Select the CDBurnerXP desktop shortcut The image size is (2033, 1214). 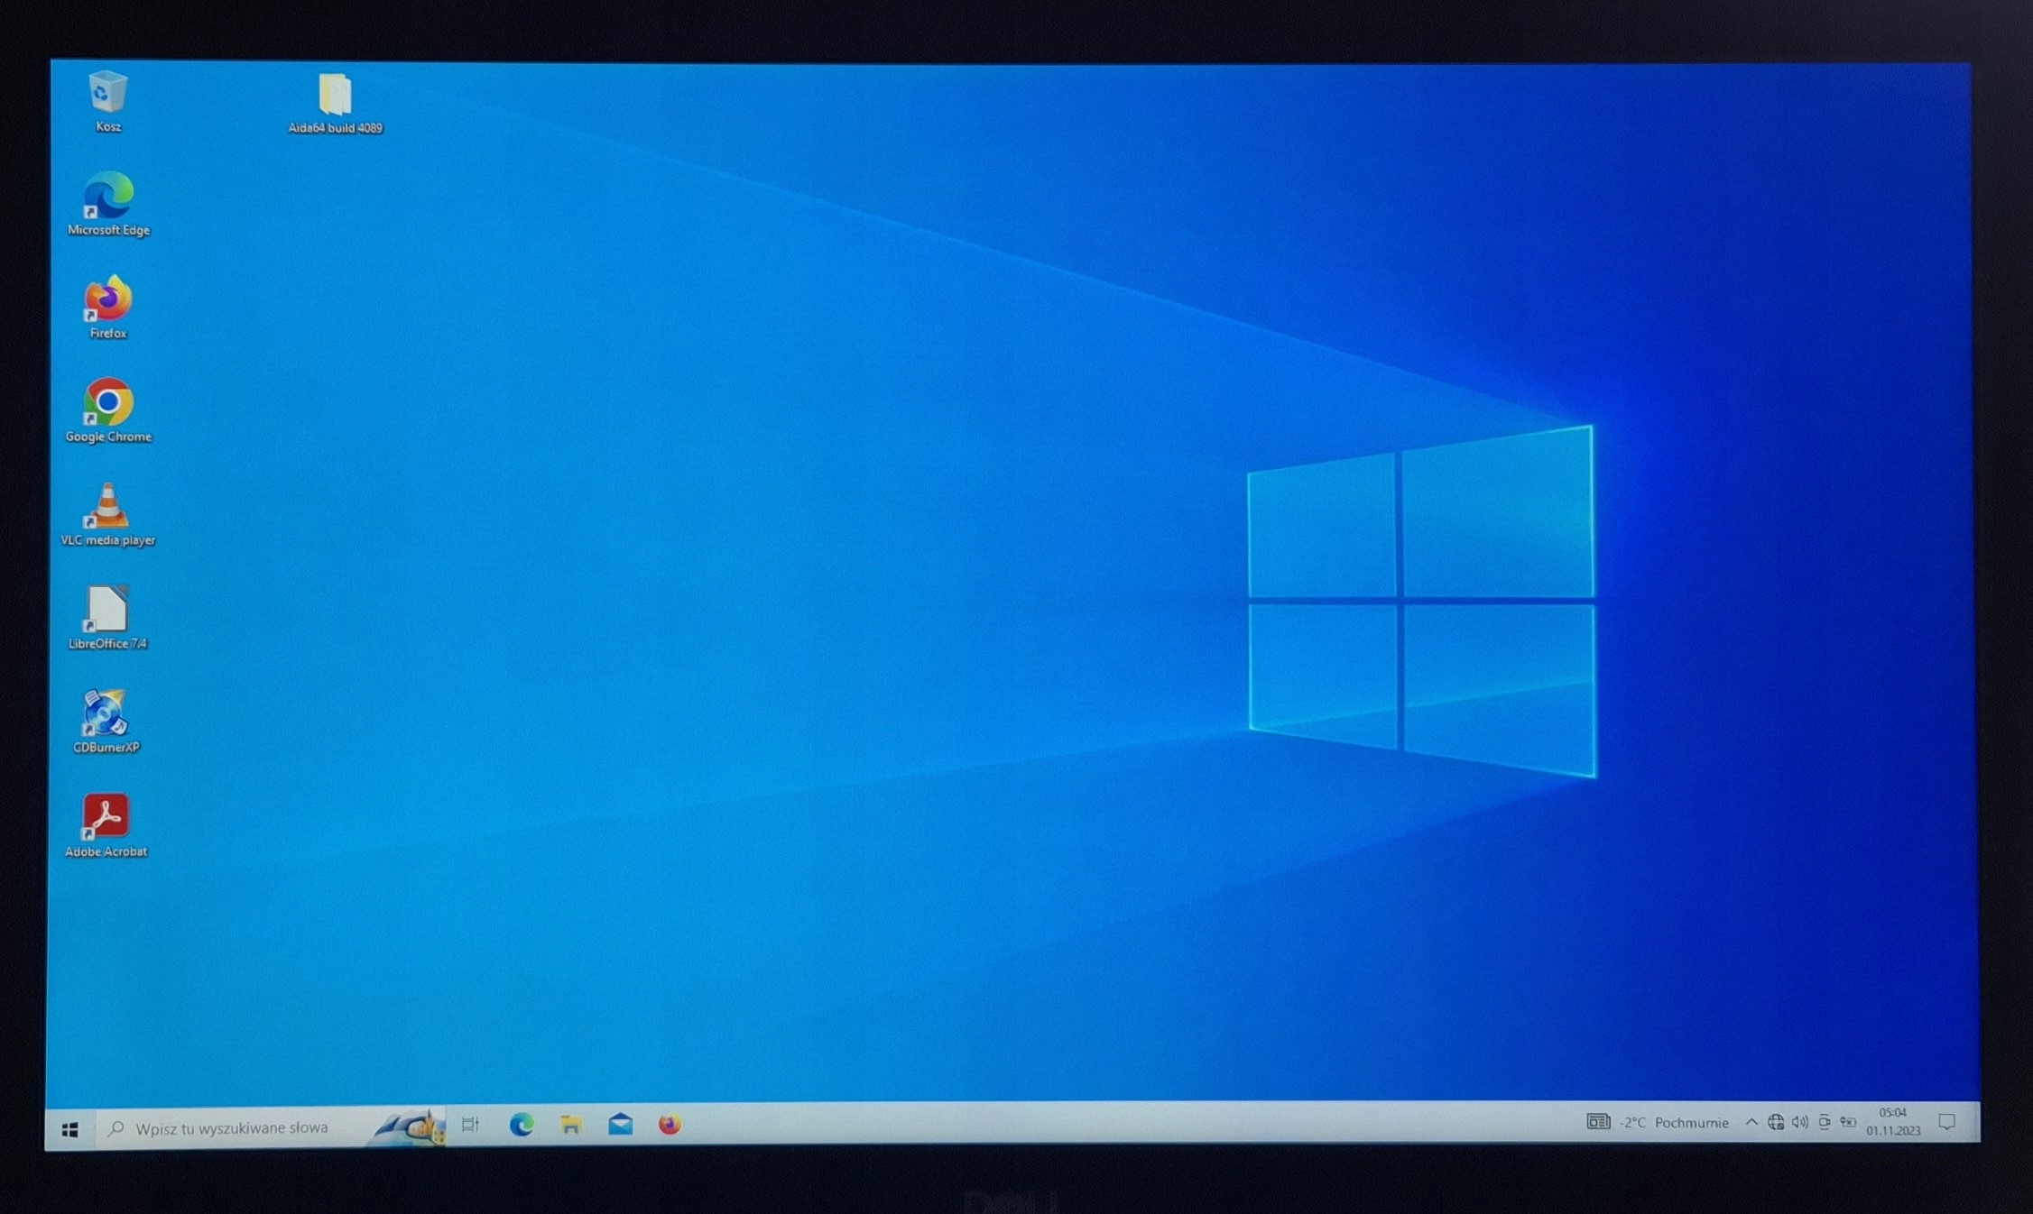click(x=106, y=722)
